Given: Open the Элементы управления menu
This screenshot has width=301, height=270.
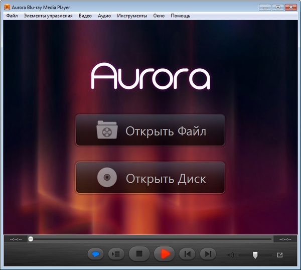Looking at the screenshot, I should coord(48,16).
